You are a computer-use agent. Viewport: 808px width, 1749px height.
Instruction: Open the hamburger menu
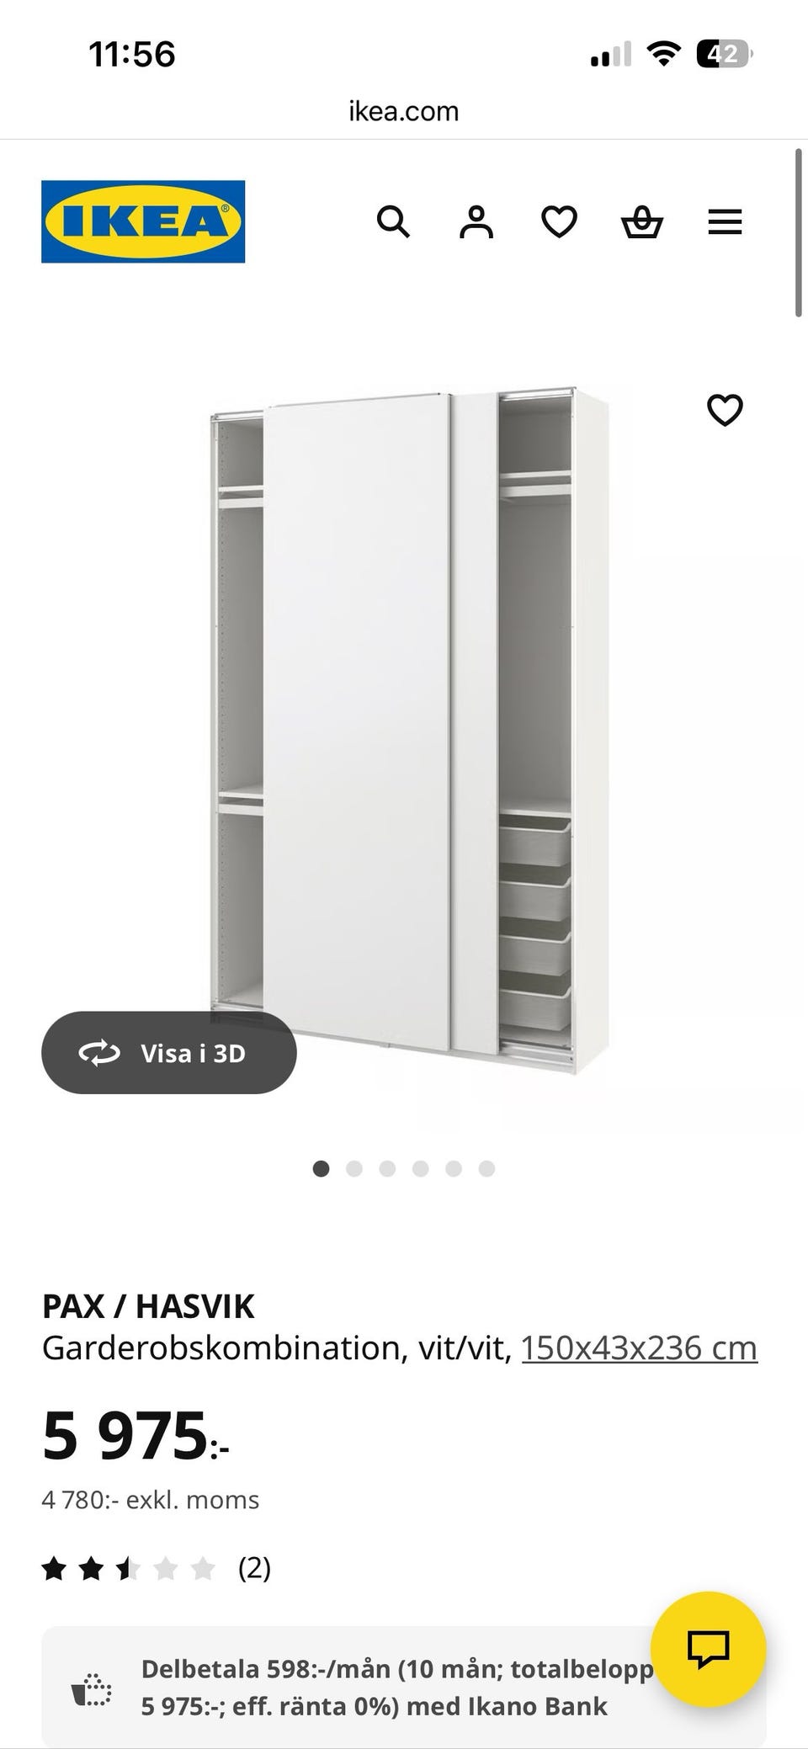(x=725, y=222)
